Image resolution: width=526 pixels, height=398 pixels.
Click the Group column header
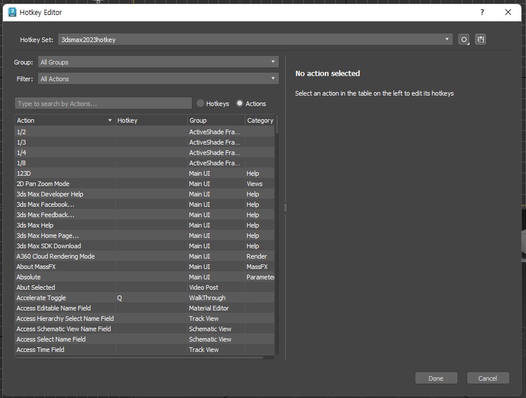pyautogui.click(x=216, y=120)
